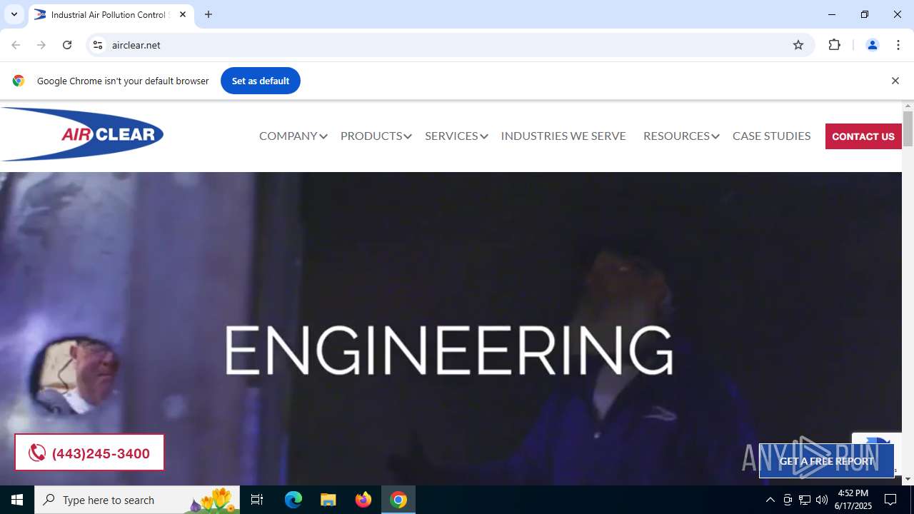Reload the airclear.net page
The width and height of the screenshot is (914, 514).
point(67,45)
